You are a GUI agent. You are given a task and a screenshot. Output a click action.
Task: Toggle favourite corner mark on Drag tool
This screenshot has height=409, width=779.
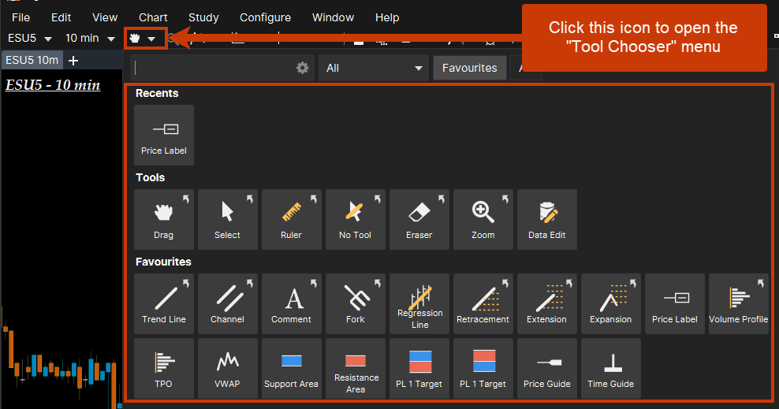pos(186,198)
